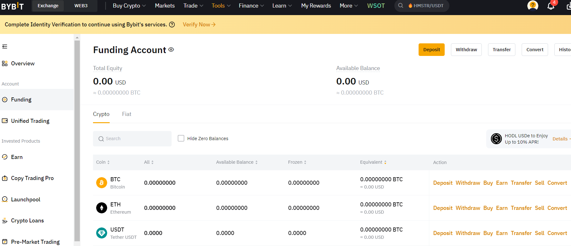Collapse the sidebar menu icon
Screen dimensions: 571x246
pos(5,46)
